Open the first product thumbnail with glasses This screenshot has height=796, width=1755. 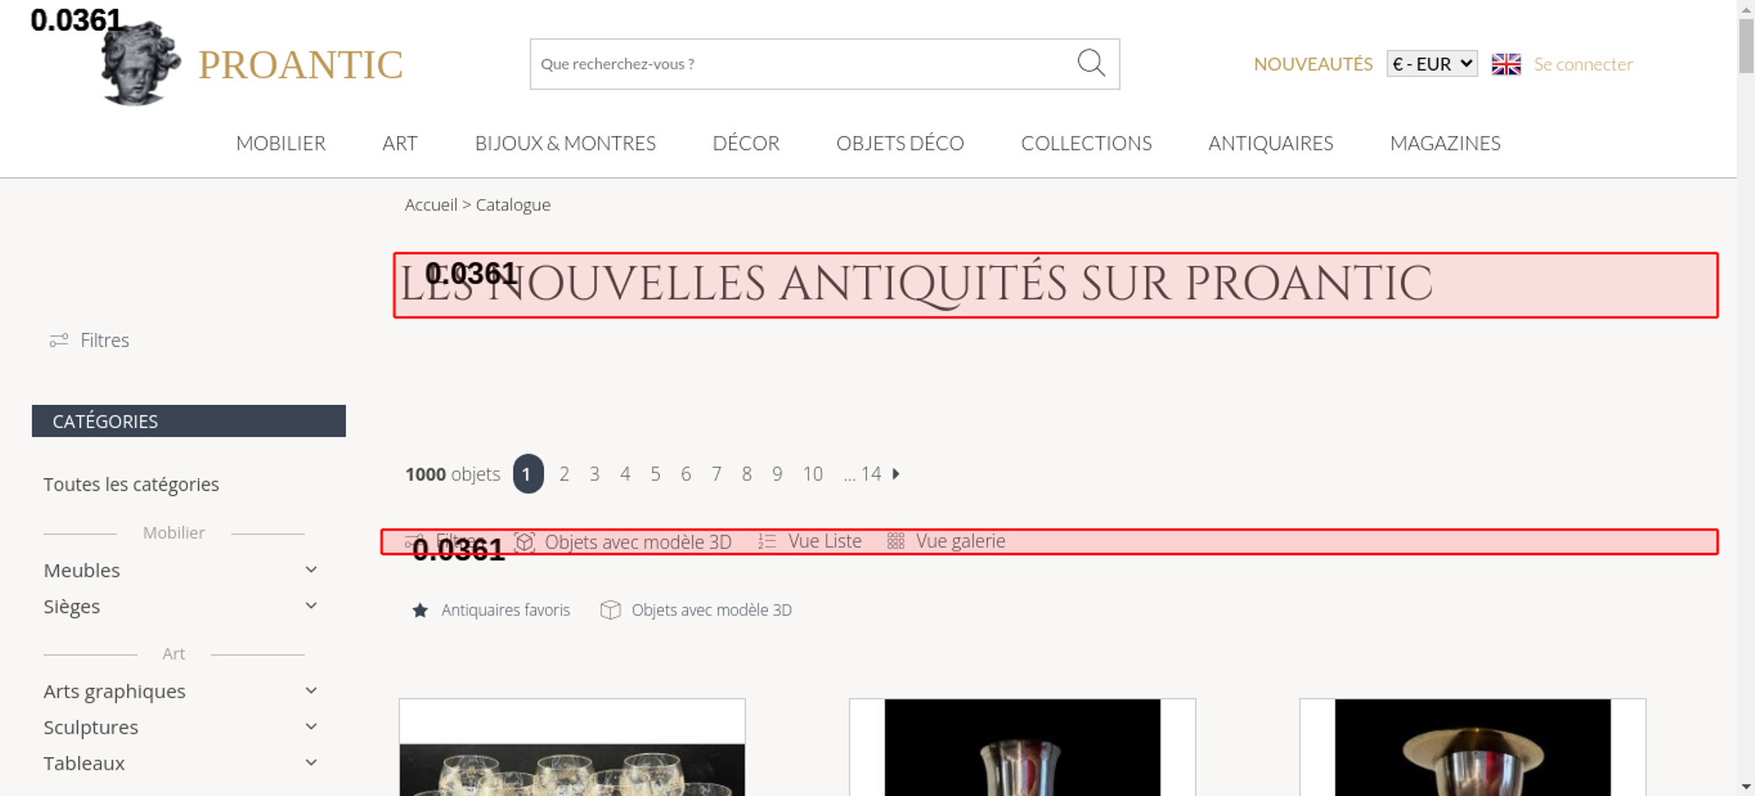click(572, 747)
